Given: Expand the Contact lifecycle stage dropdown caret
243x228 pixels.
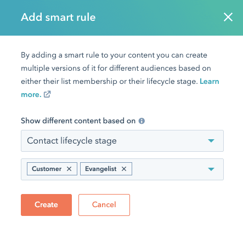Looking at the screenshot, I should click(x=211, y=141).
